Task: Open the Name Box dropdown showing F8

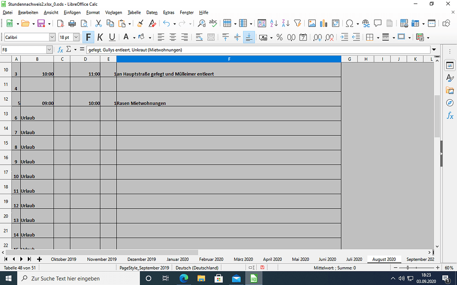Action: [x=50, y=49]
